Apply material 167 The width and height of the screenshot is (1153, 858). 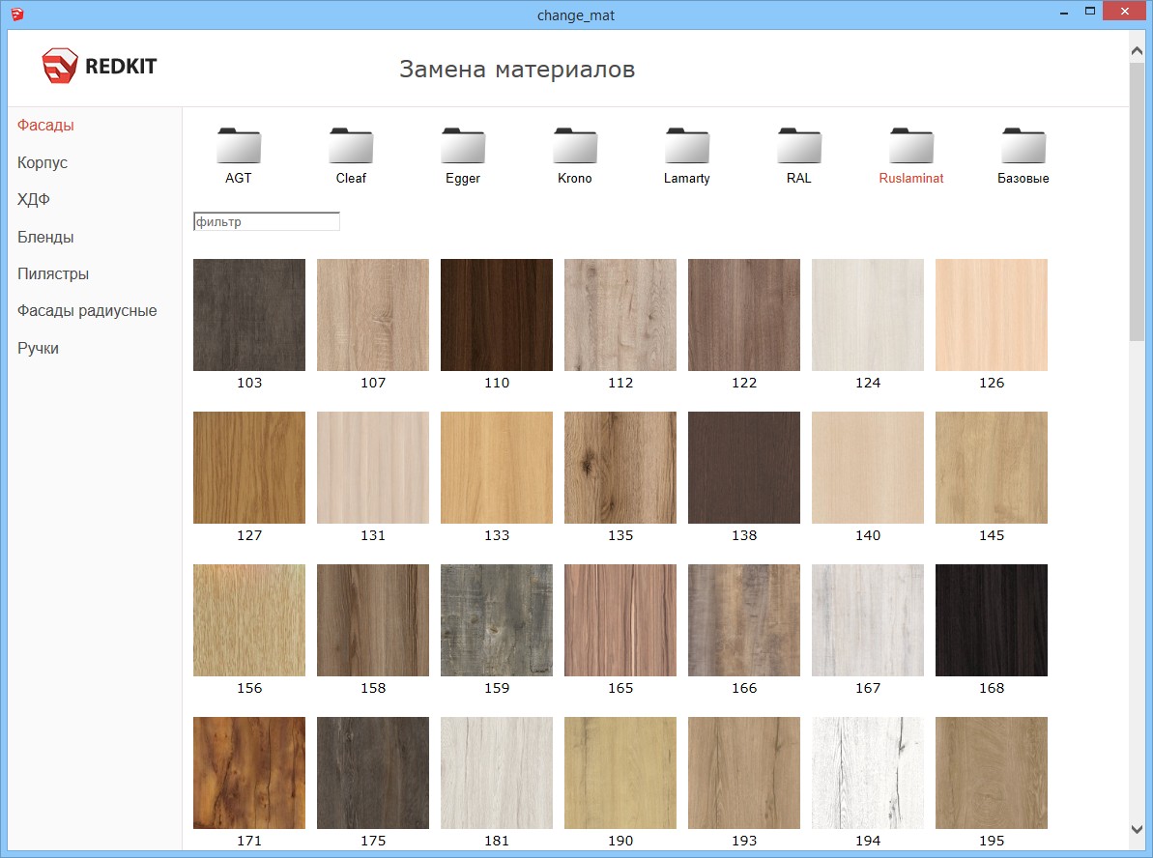click(x=868, y=620)
